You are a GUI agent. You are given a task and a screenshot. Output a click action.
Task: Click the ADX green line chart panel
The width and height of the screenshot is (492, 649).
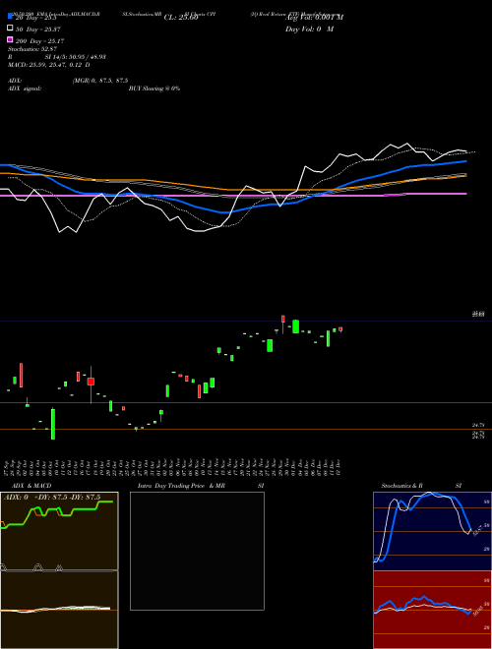click(59, 531)
